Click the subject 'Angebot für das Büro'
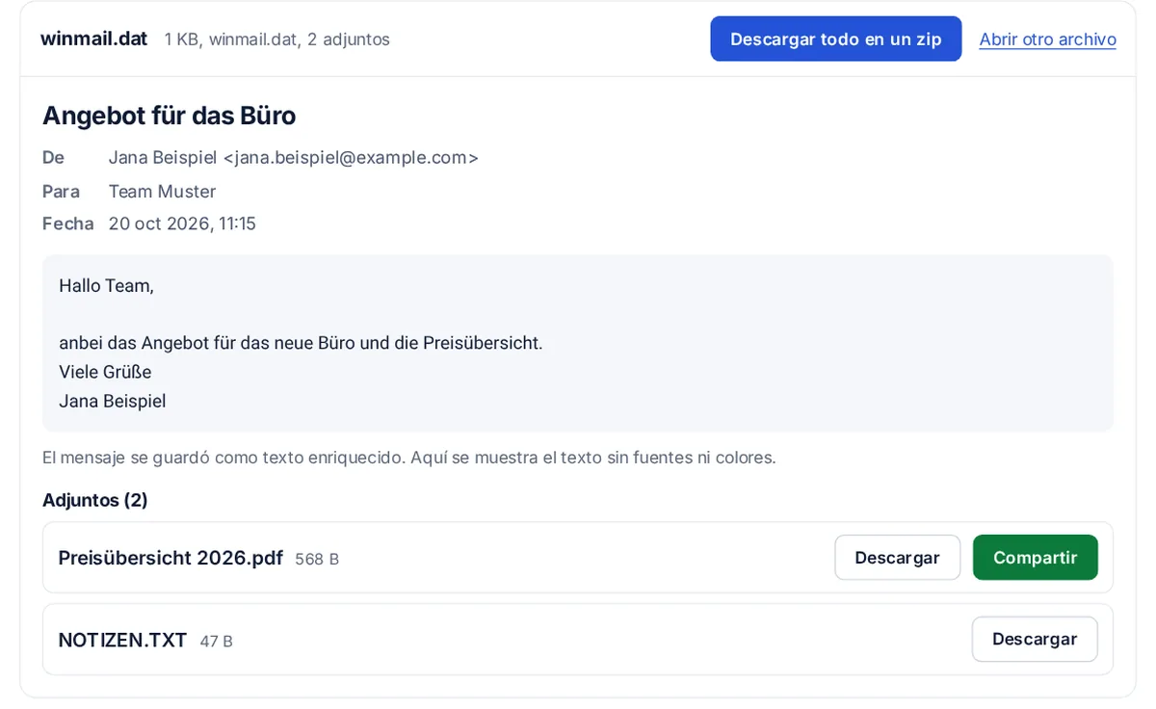This screenshot has height=709, width=1156. pyautogui.click(x=169, y=116)
